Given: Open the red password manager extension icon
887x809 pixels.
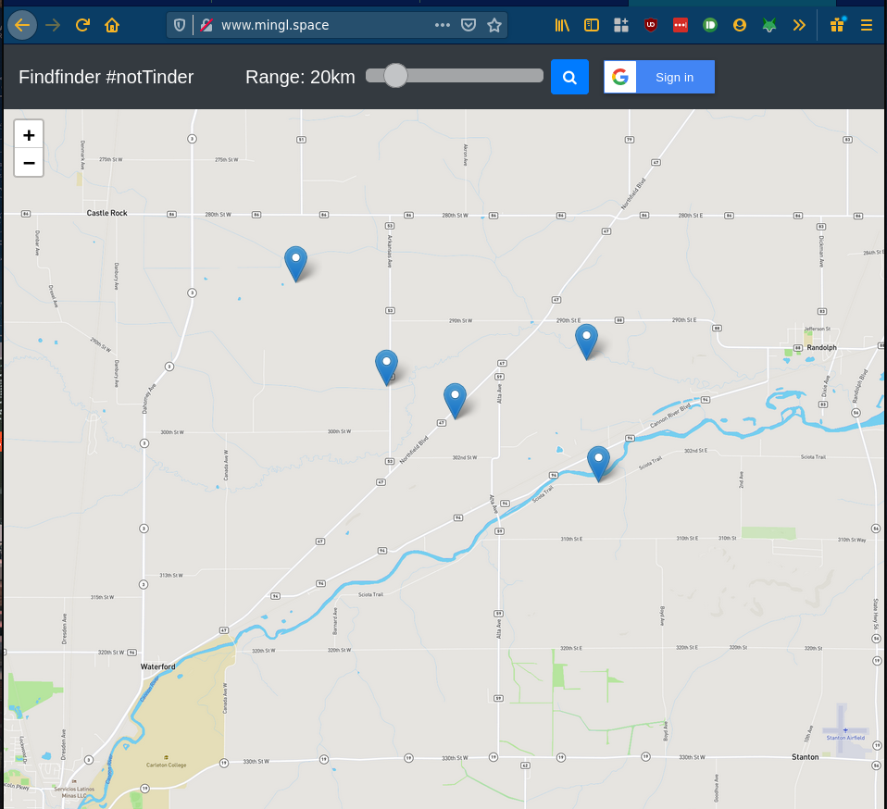Looking at the screenshot, I should [681, 25].
